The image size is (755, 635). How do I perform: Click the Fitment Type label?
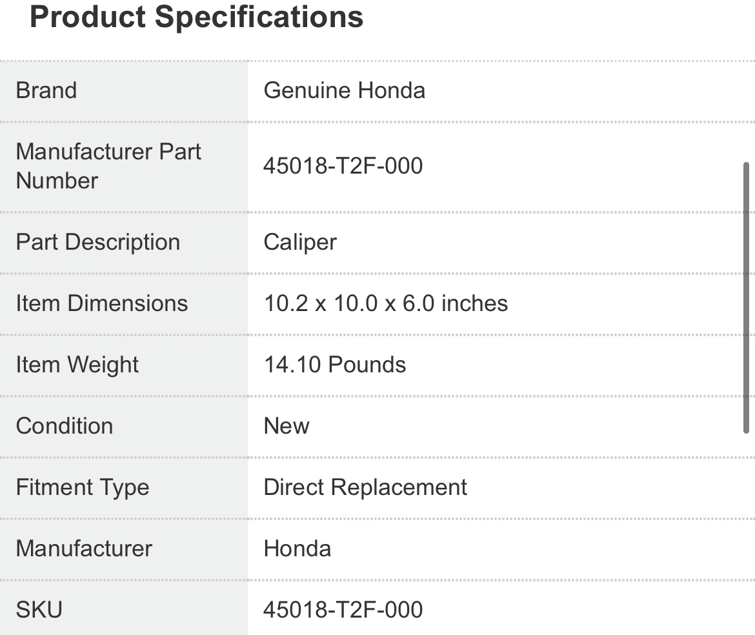point(83,487)
